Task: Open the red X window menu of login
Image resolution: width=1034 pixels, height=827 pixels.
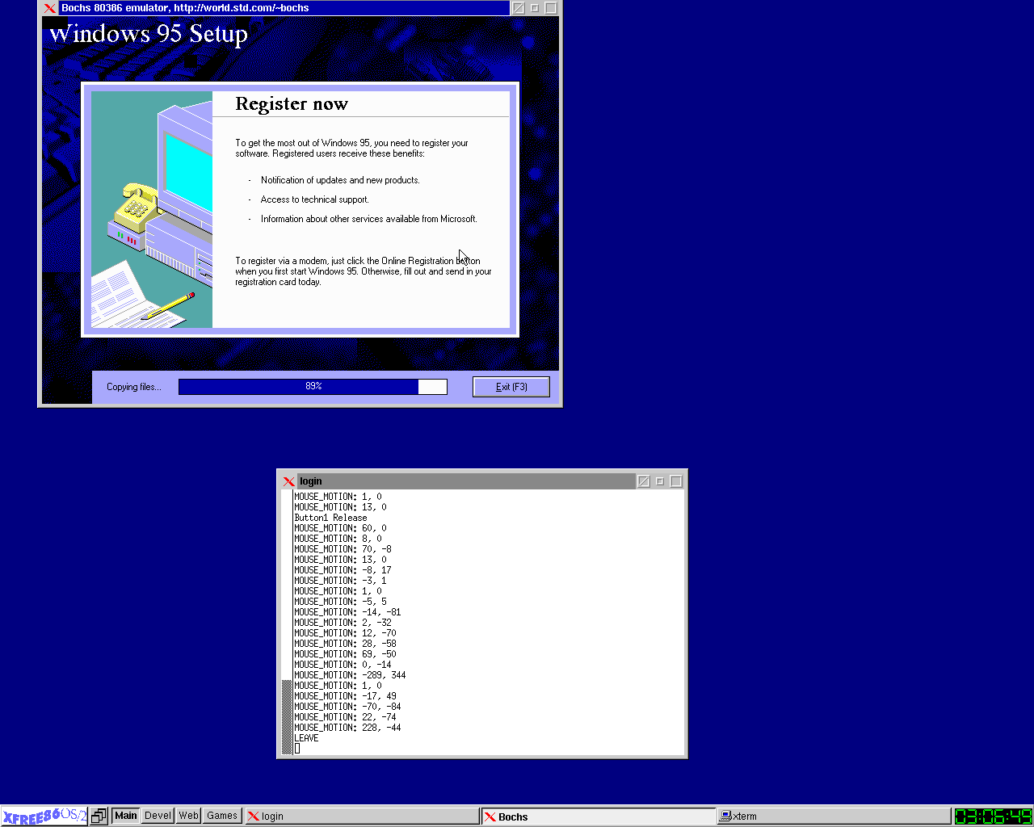Action: click(x=288, y=481)
